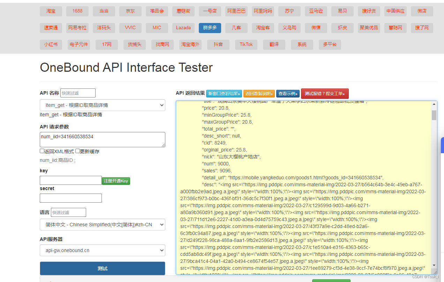The width and height of the screenshot is (444, 282).
Task: Click the 测试报错？提交工单 button
Action: [x=325, y=94]
